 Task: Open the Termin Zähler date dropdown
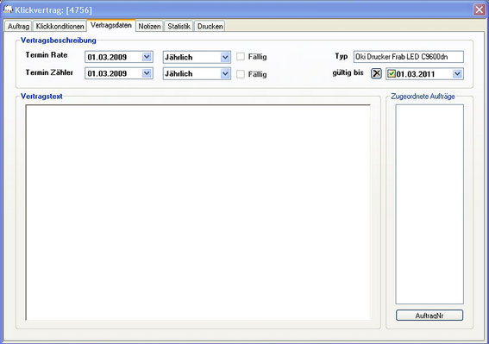coord(147,73)
